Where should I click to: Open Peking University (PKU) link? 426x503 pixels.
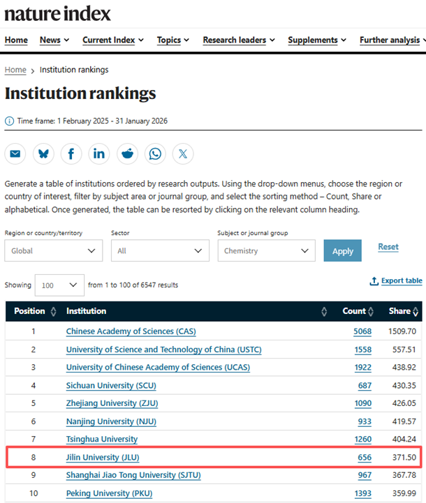tap(109, 493)
